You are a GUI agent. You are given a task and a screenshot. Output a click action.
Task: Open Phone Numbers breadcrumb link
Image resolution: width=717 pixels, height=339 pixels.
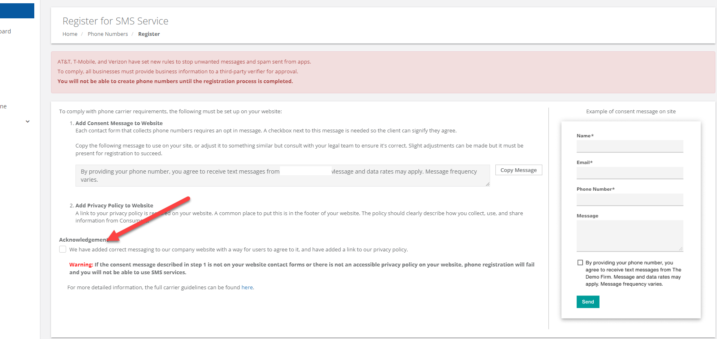(108, 34)
